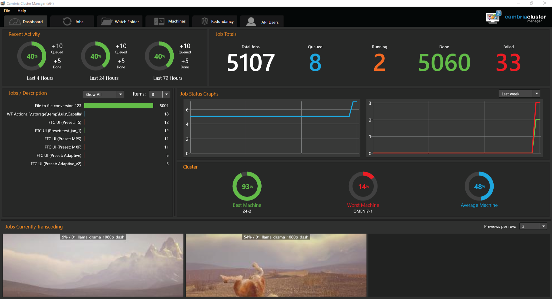Expand the Show All filter dropdown

coord(103,94)
